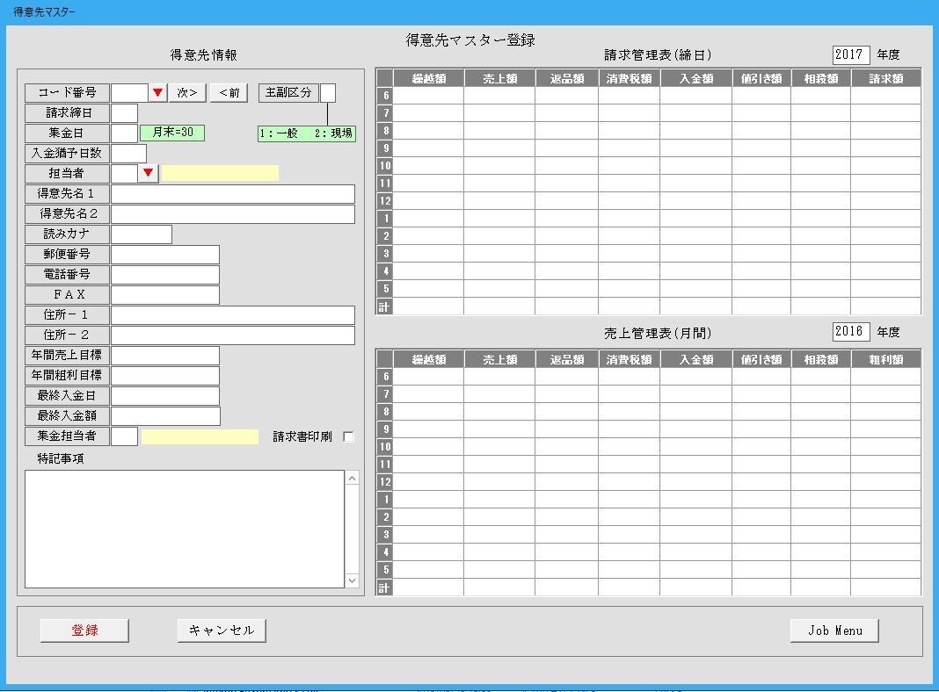Click 請求管理表 繰越額 column header
This screenshot has height=692, width=939.
coord(428,78)
